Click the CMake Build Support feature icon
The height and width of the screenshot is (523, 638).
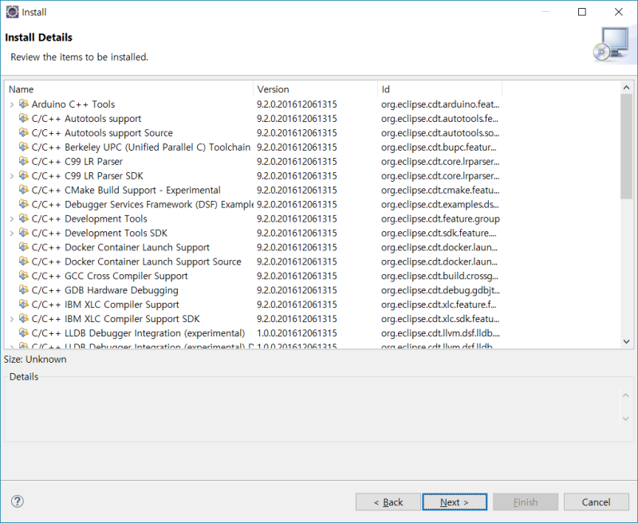click(x=24, y=190)
